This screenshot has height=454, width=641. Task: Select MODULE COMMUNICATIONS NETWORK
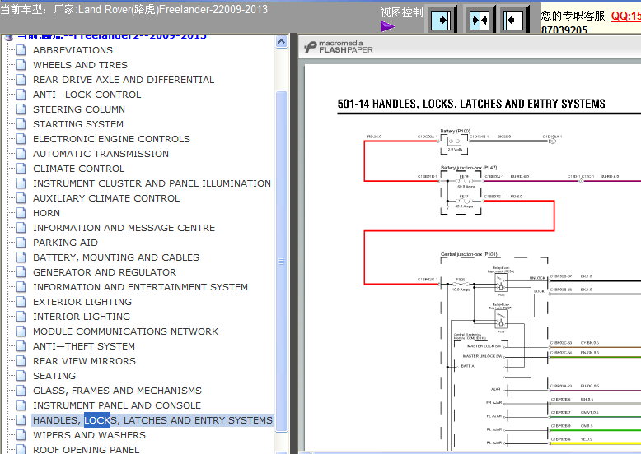pyautogui.click(x=125, y=331)
